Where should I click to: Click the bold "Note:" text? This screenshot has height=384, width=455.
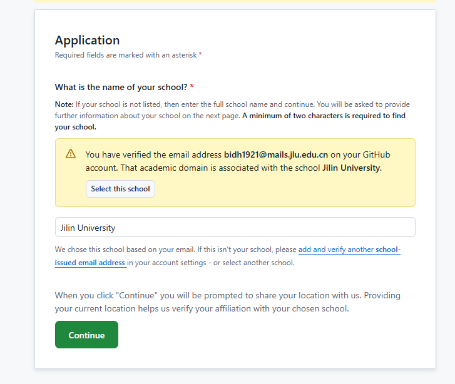tap(64, 104)
